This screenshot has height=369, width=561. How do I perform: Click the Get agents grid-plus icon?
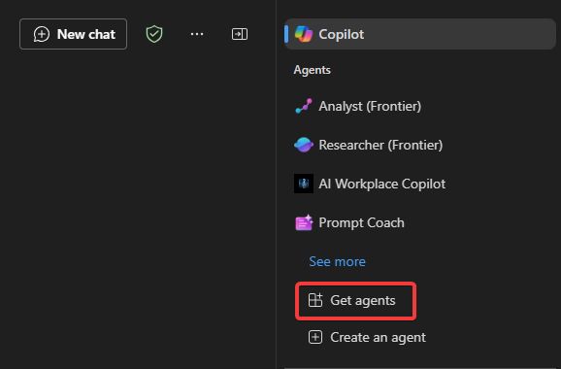pyautogui.click(x=315, y=300)
